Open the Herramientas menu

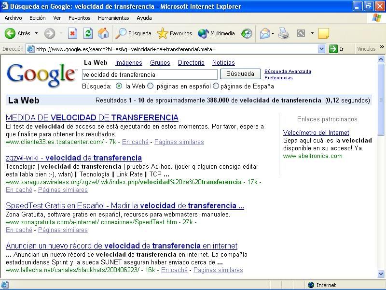click(113, 18)
